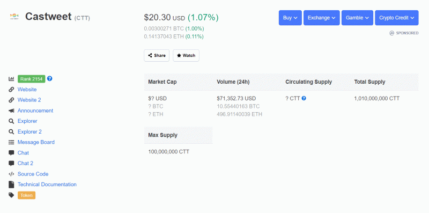Open the Gamble dropdown menu
The width and height of the screenshot is (429, 213).
pos(357,18)
